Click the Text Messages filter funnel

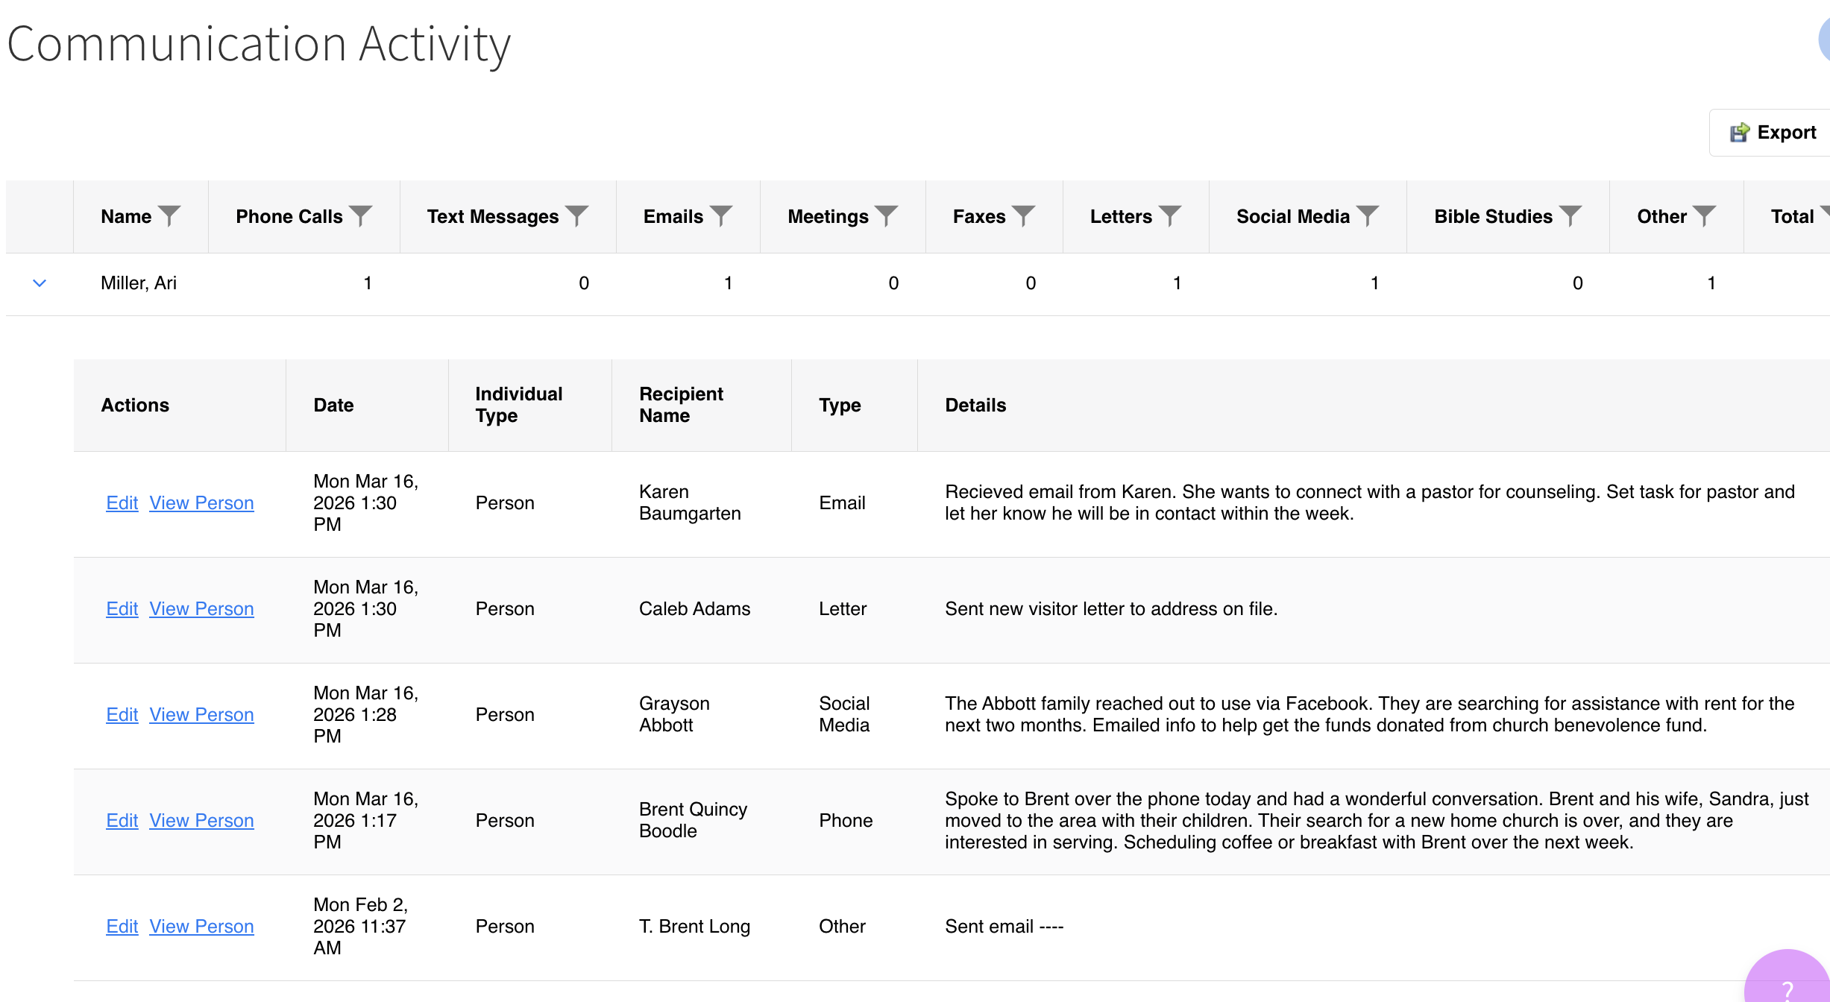click(577, 216)
